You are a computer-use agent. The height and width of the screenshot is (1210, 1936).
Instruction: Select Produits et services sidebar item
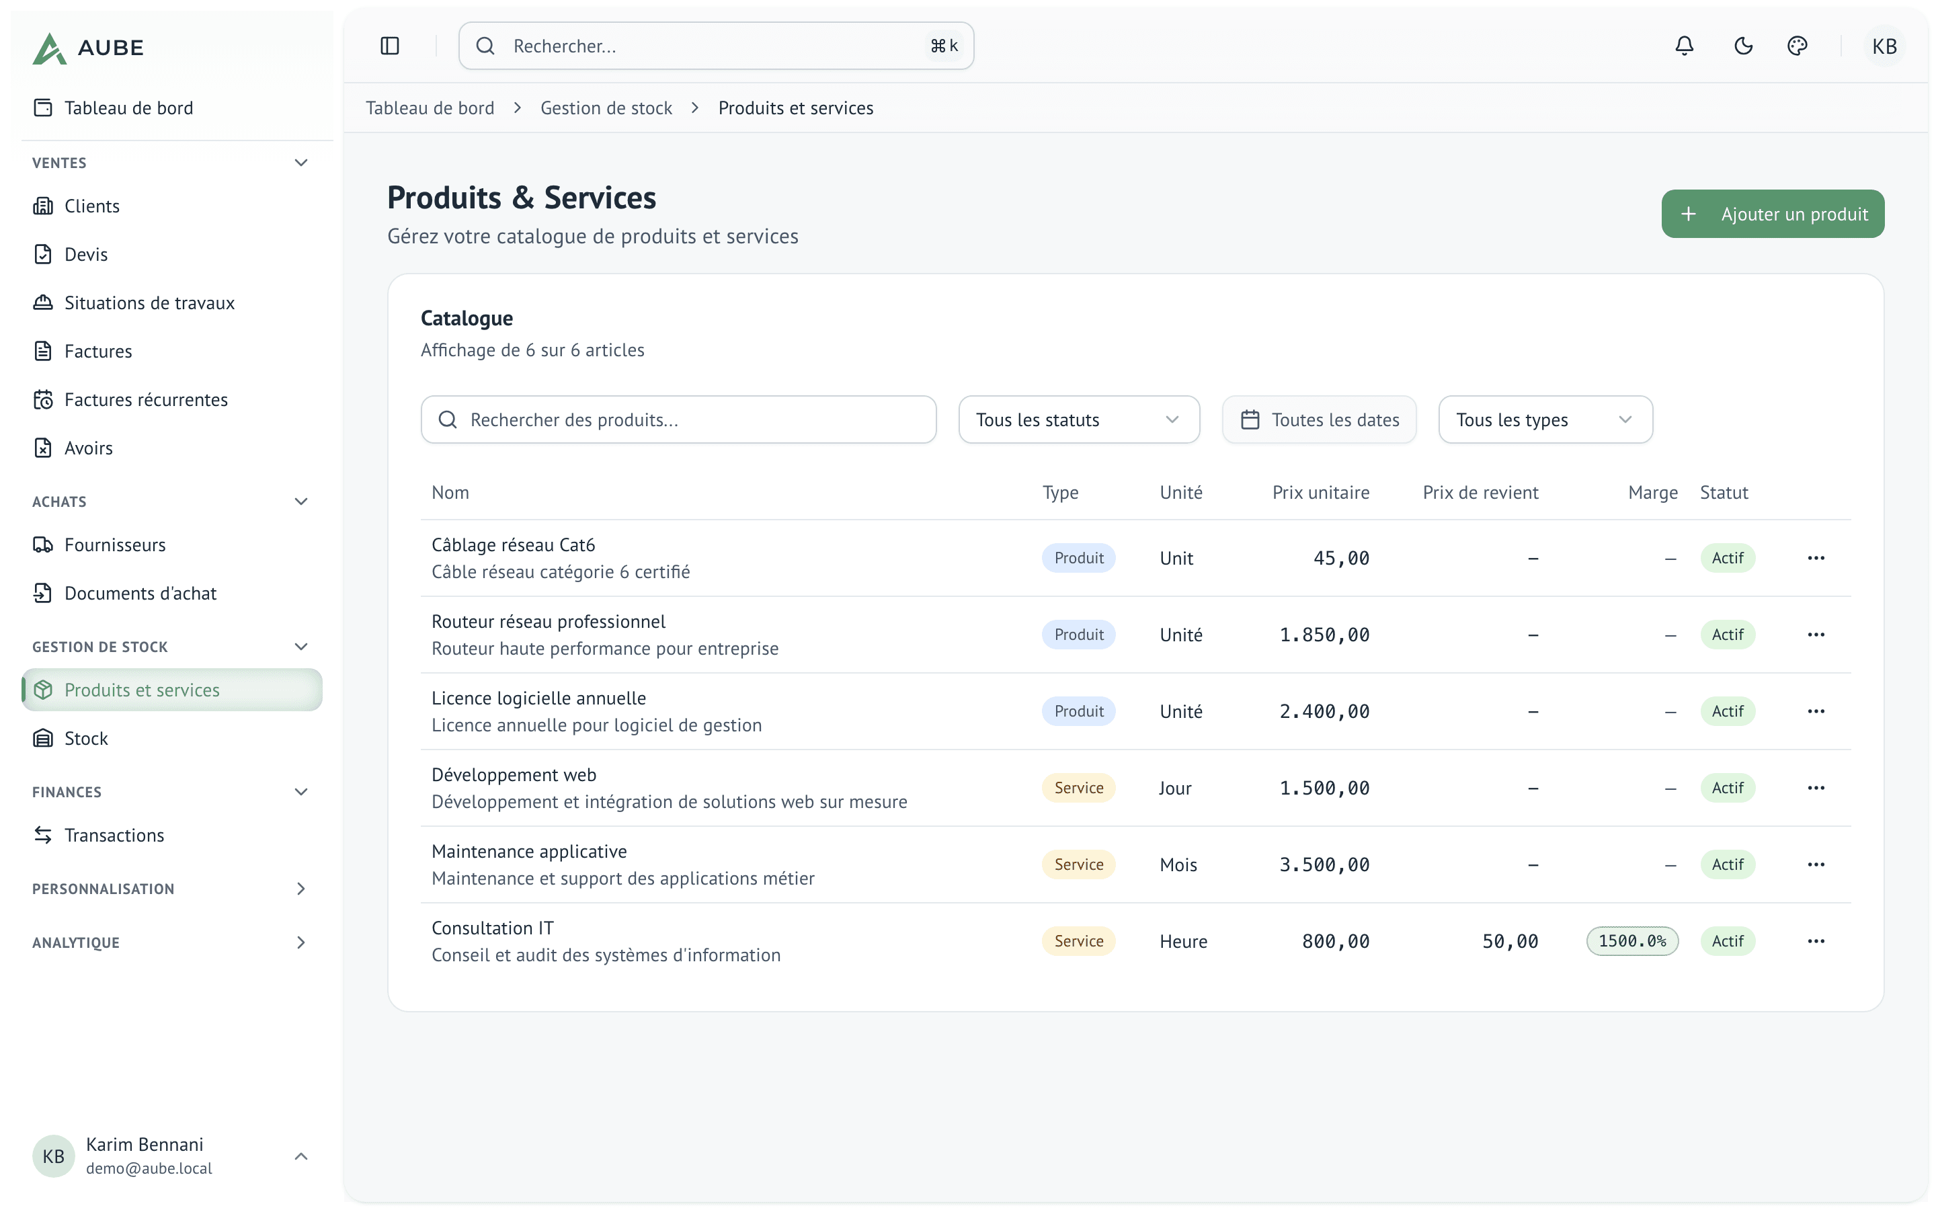click(x=172, y=690)
